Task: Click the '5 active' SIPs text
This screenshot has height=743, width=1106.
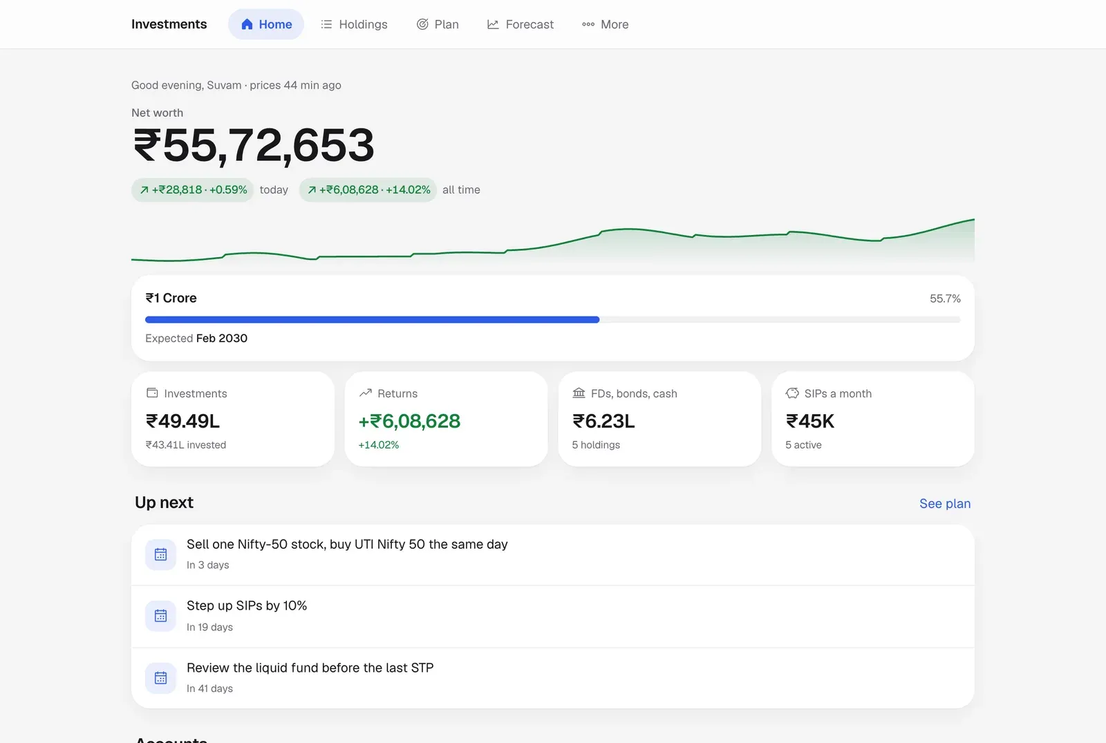Action: pos(803,445)
